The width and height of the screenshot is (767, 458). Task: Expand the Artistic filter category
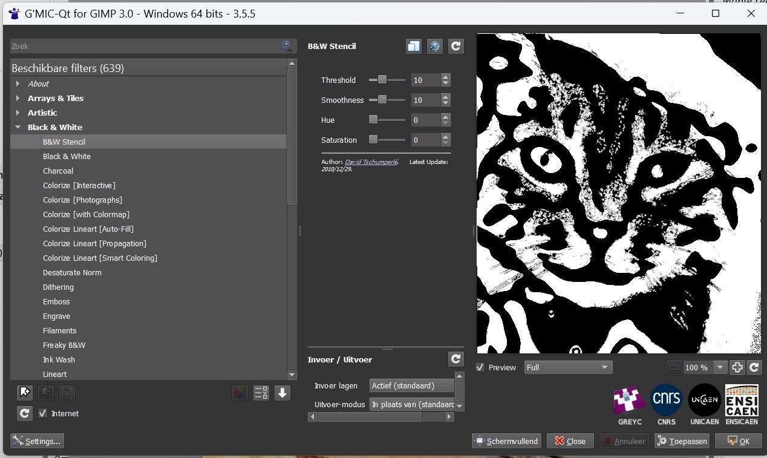(18, 113)
